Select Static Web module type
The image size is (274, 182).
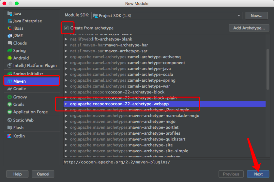click(x=32, y=120)
